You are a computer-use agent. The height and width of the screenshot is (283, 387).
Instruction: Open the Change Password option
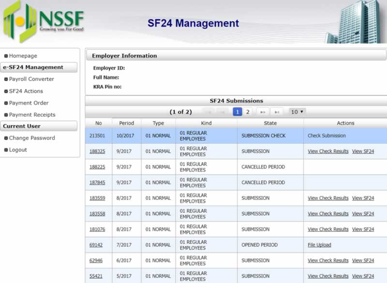point(32,138)
